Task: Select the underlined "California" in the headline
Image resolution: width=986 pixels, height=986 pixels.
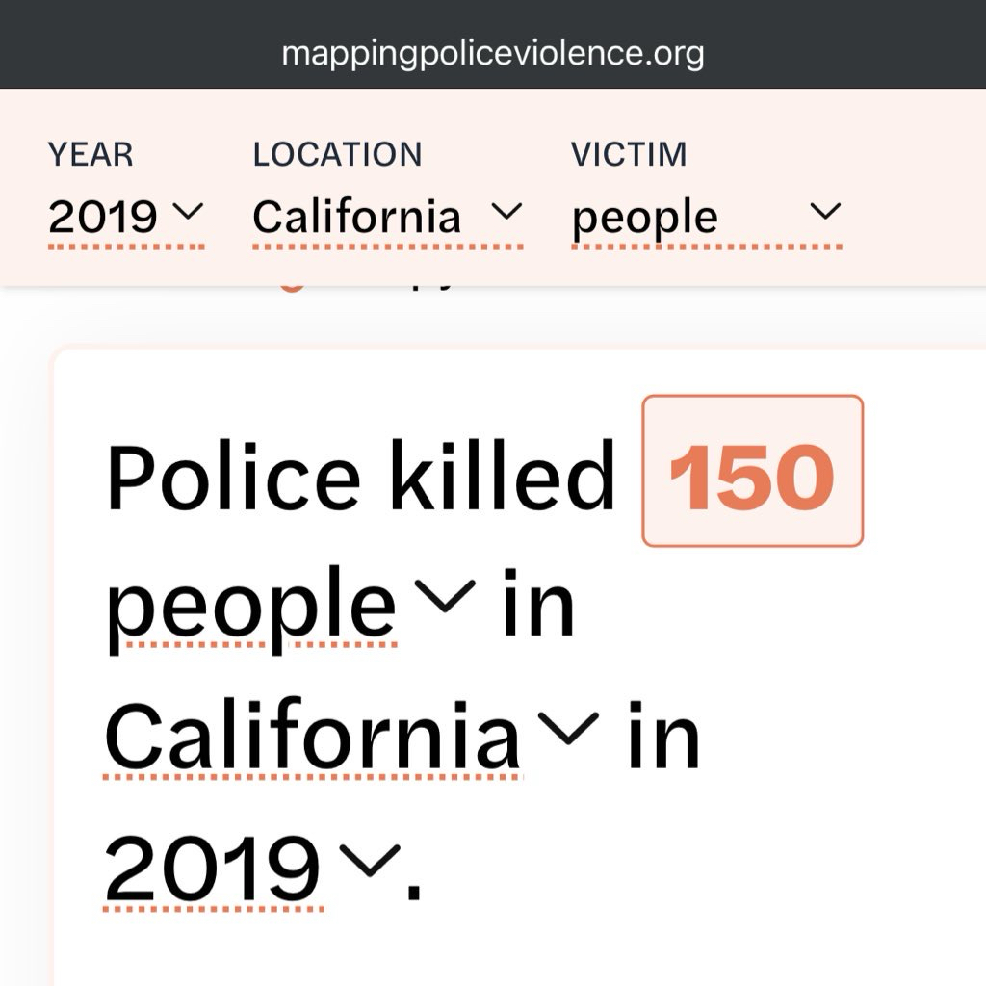Action: (x=312, y=737)
